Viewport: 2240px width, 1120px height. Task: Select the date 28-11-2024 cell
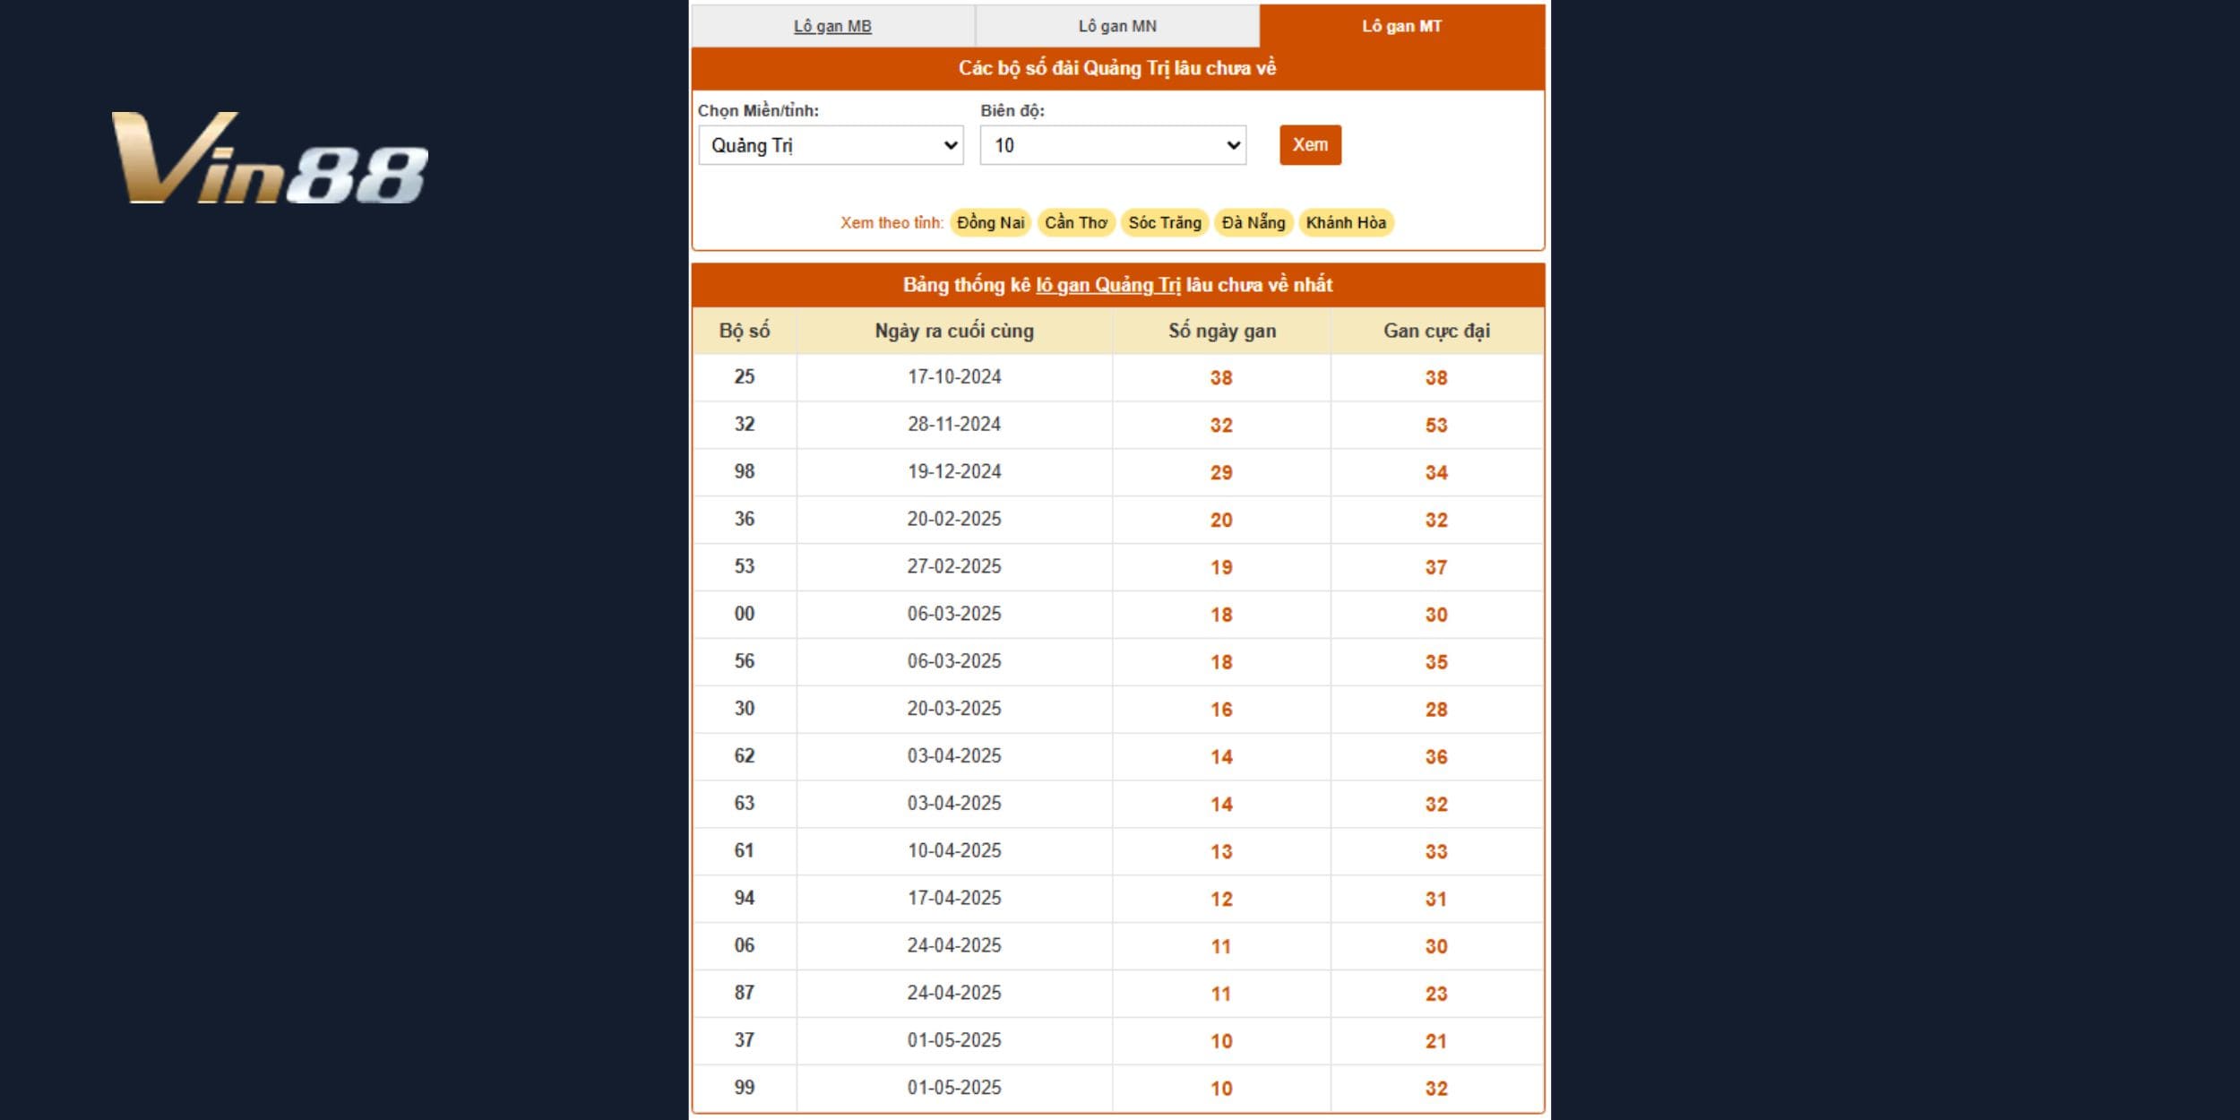pyautogui.click(x=954, y=425)
